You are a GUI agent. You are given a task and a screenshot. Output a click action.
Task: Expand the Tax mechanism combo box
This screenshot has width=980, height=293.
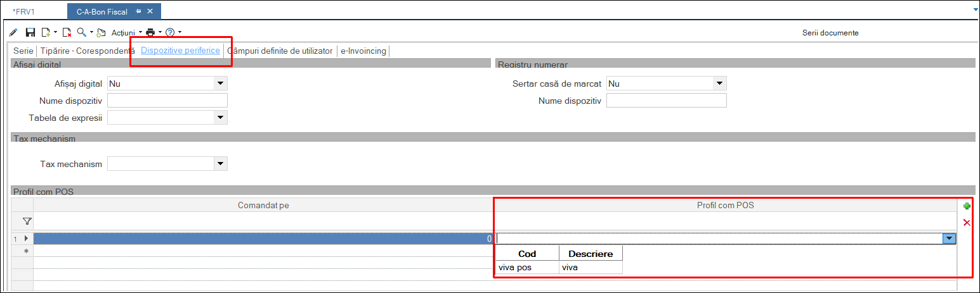(219, 164)
